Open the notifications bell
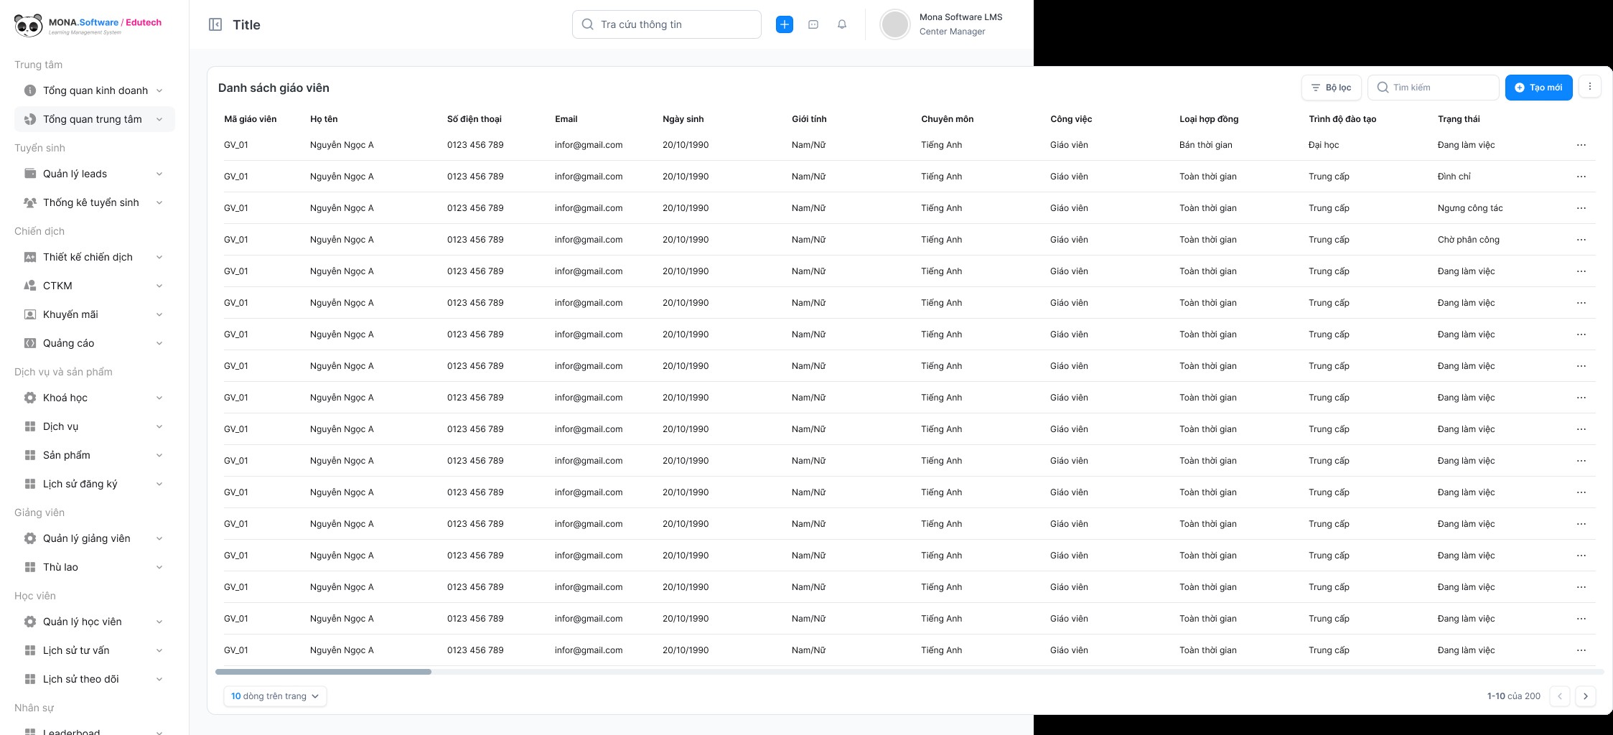 842,24
